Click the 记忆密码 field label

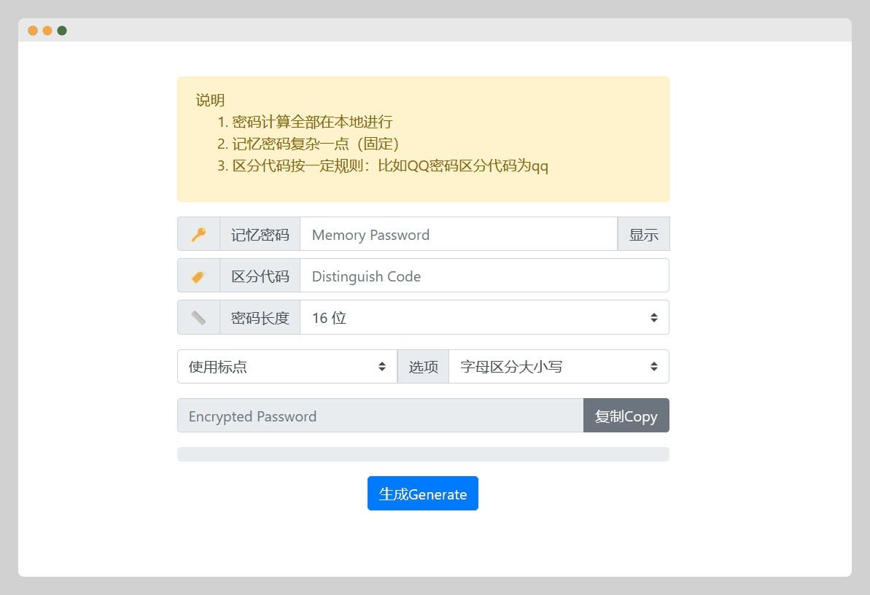[260, 234]
